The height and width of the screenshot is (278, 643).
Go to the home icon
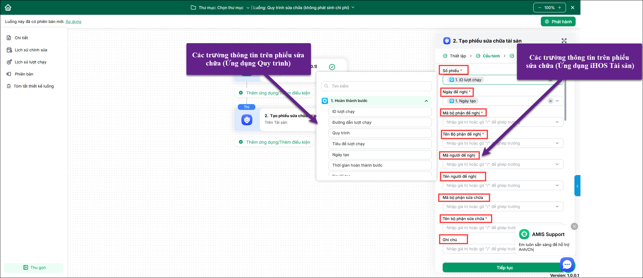point(8,8)
